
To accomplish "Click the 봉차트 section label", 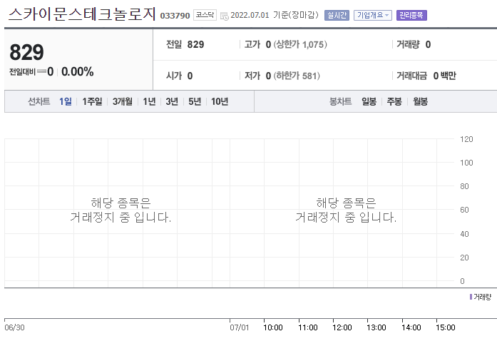I will pos(340,101).
